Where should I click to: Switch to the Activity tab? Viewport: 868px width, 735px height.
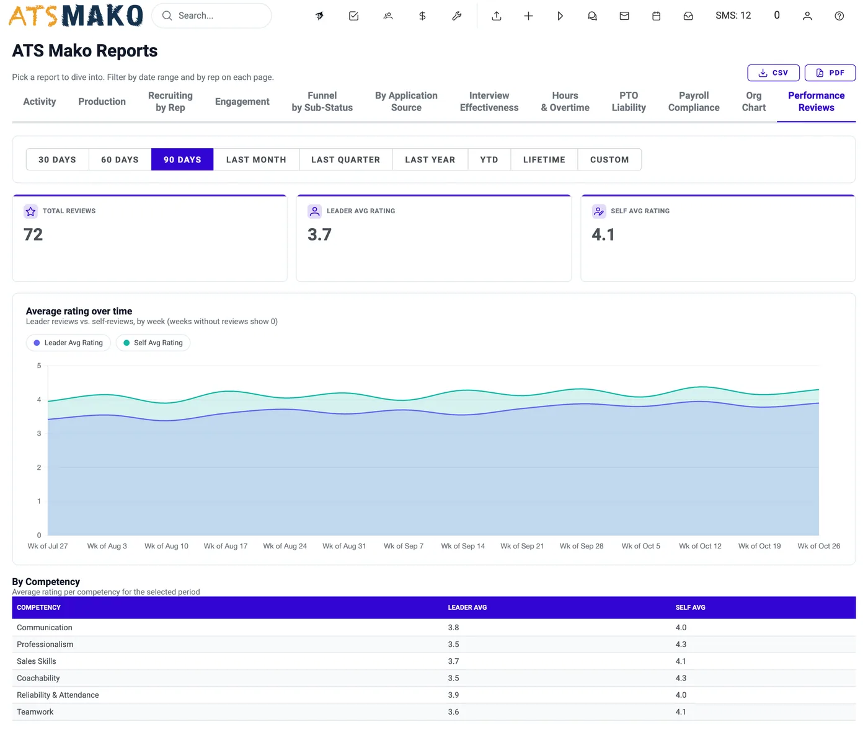[x=40, y=102]
